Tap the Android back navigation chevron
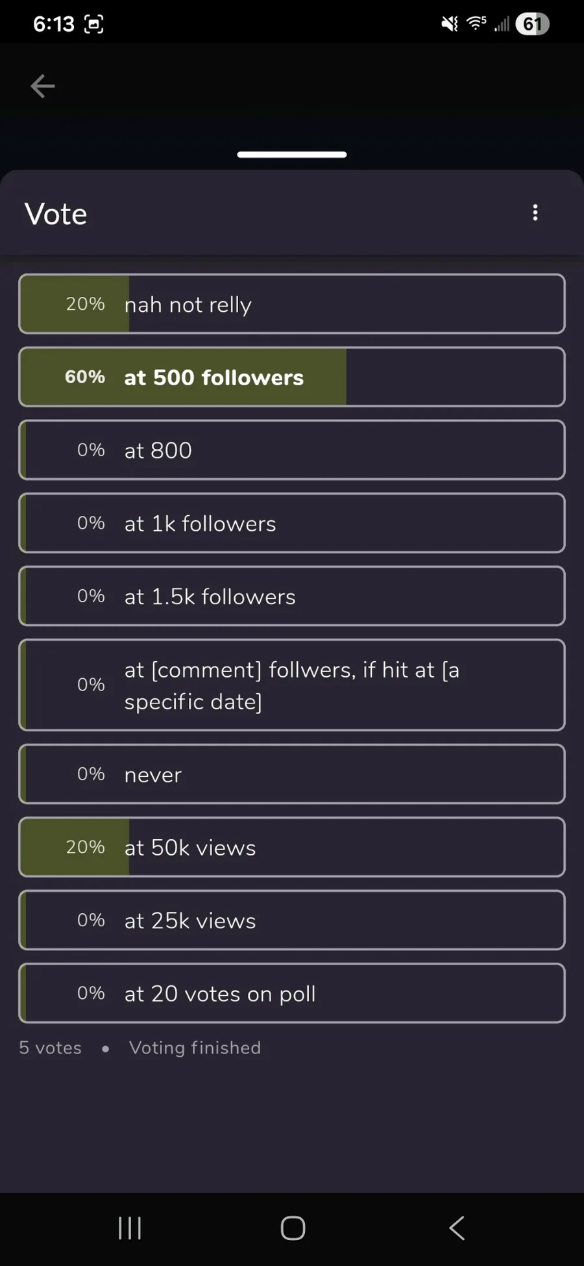The width and height of the screenshot is (584, 1266). (457, 1228)
